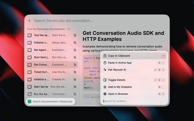Toggle the star on the Start Next.j... row

click(75, 57)
